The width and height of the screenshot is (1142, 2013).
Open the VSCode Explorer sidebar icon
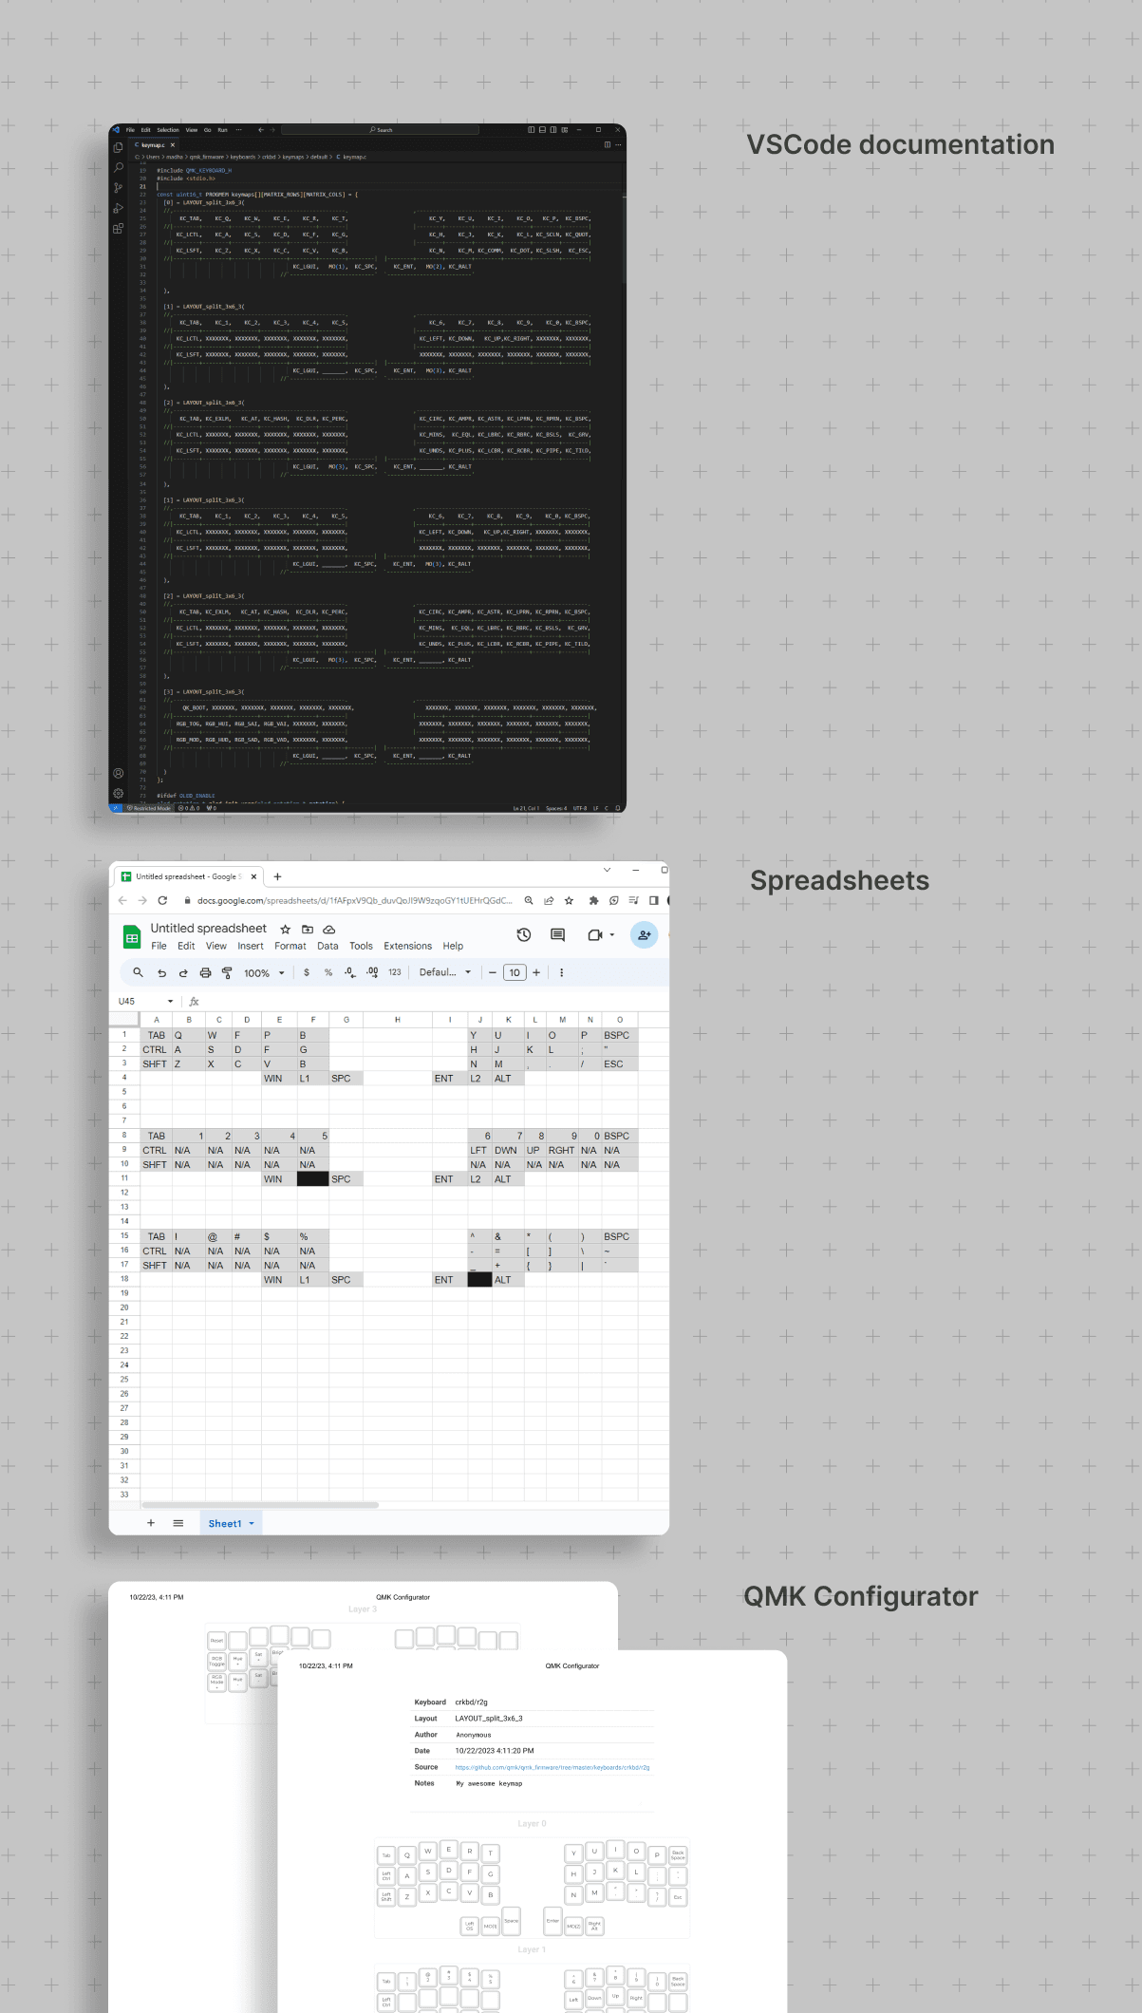click(118, 147)
